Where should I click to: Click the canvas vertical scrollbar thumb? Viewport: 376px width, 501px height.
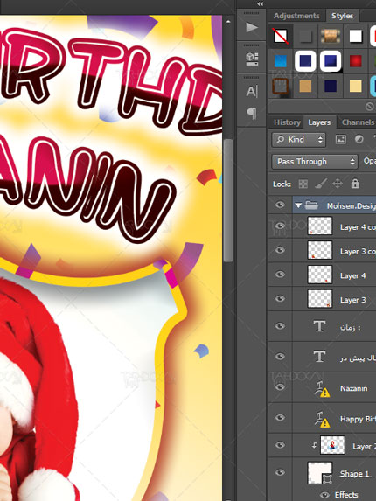coord(228,200)
